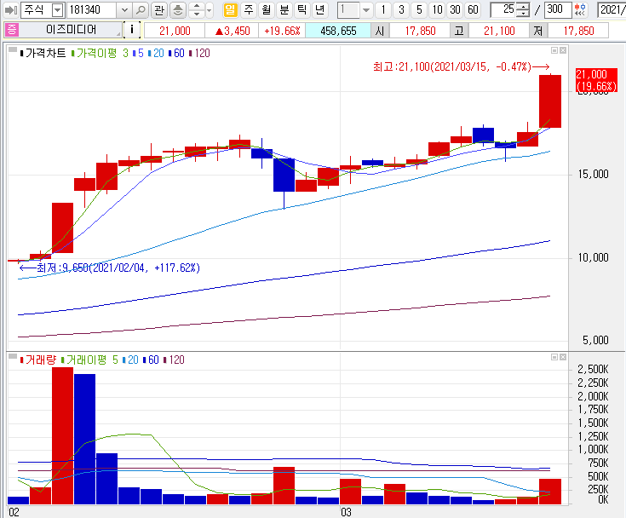
Task: Choose the 10 interval button
Action: [438, 9]
